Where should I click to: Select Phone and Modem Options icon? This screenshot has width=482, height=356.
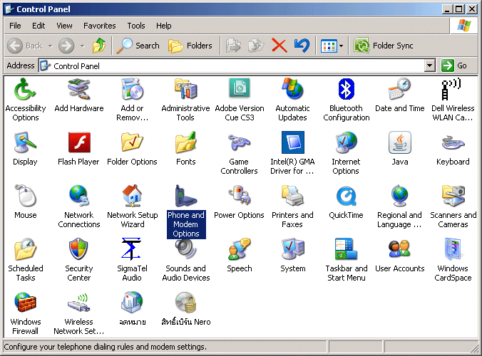point(185,196)
